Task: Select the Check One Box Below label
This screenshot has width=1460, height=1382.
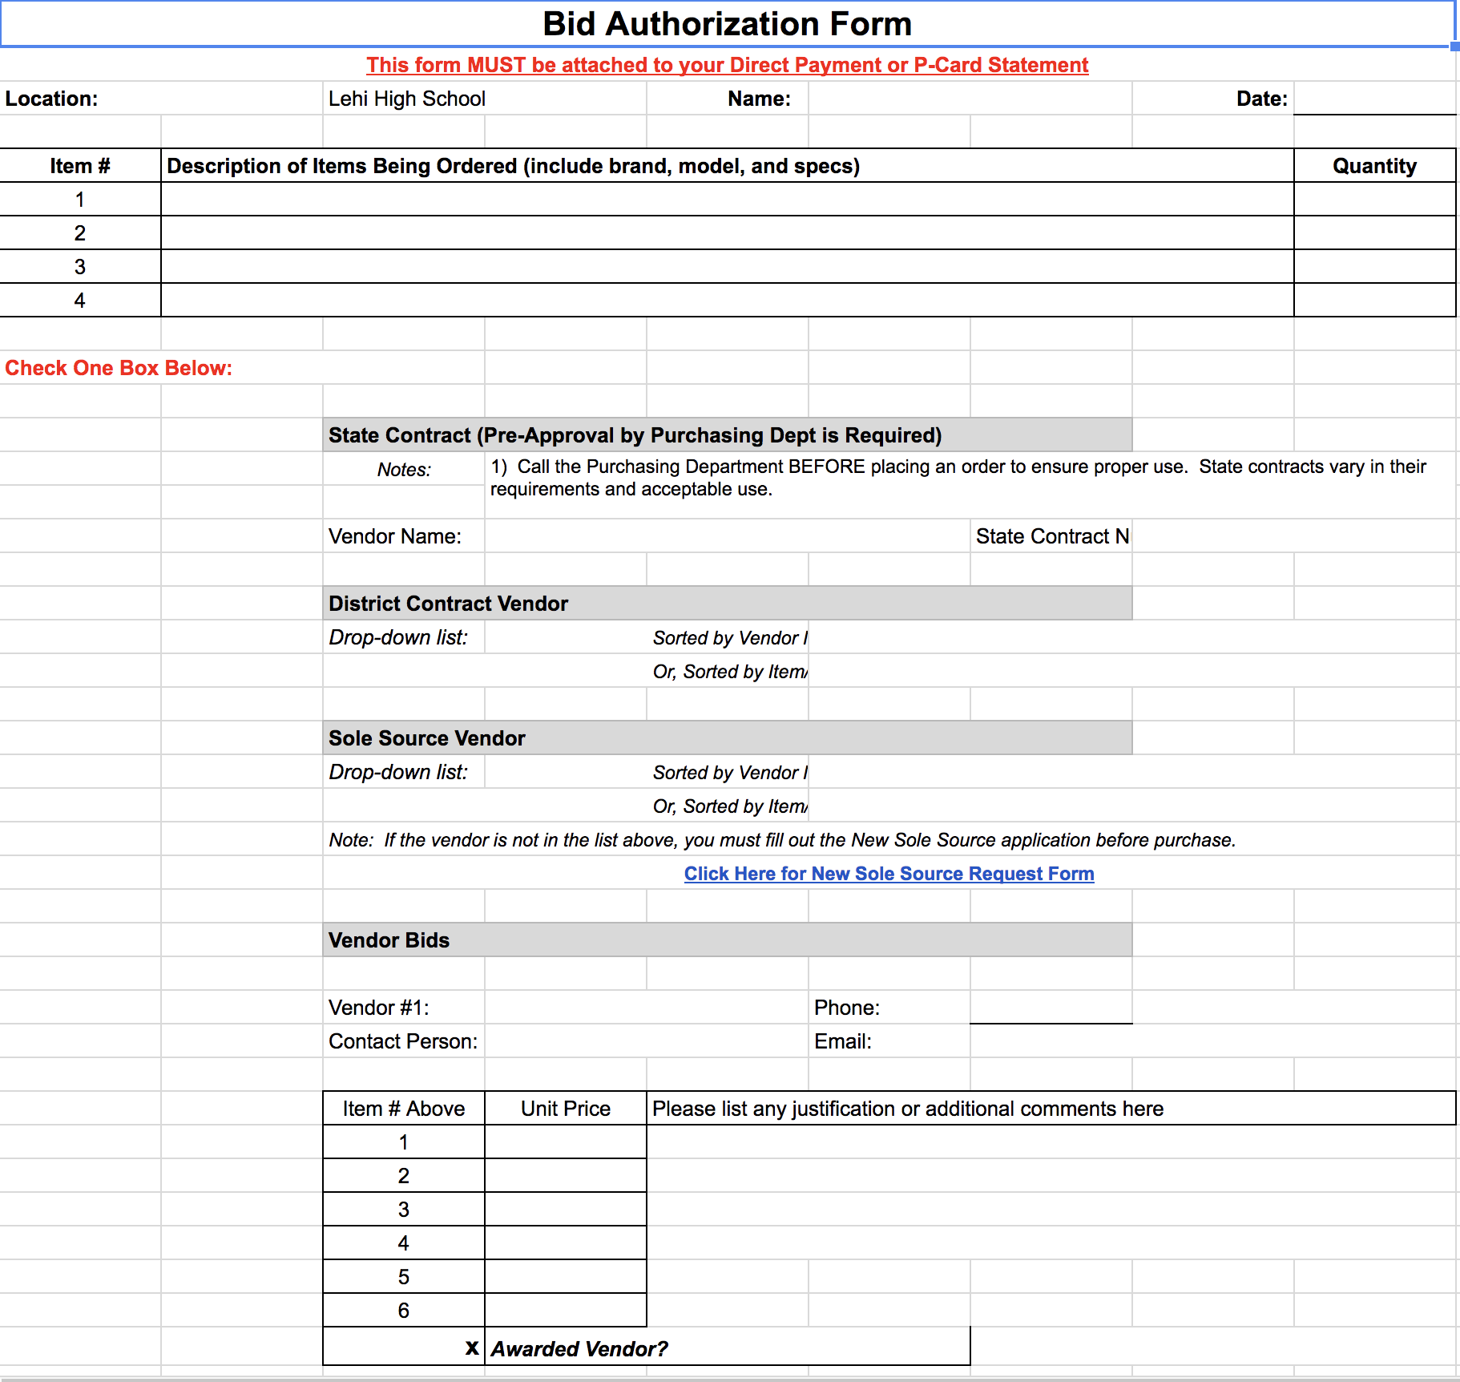Action: [119, 368]
